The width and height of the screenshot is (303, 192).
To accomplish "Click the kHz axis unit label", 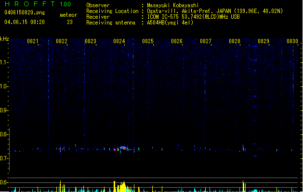I will click(4, 39).
